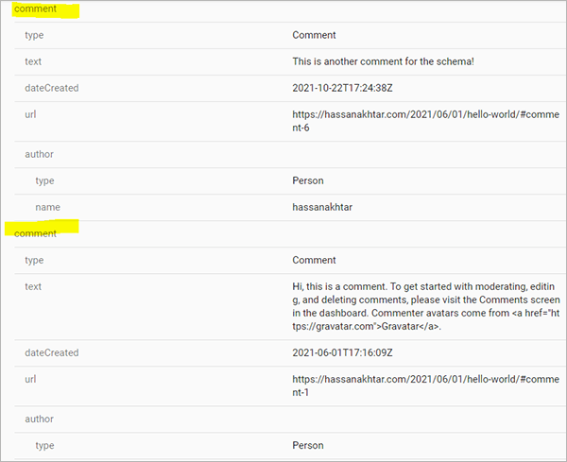Click the first comment's 'Comment' type value
The height and width of the screenshot is (462, 567).
(x=314, y=35)
